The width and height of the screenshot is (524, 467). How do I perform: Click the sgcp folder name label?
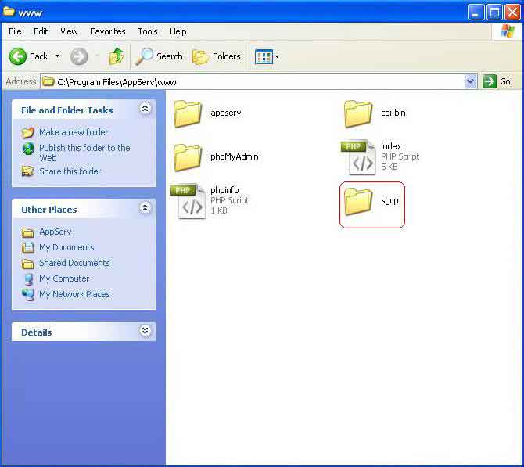pyautogui.click(x=389, y=200)
